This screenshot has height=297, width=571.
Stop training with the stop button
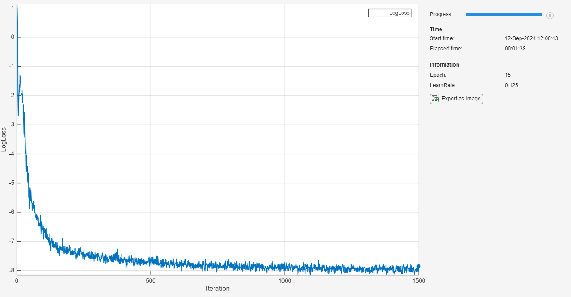[x=550, y=15]
